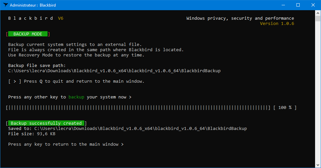This screenshot has width=321, height=168.
Task: Click the 100 % progress indicator
Action: pyautogui.click(x=285, y=108)
